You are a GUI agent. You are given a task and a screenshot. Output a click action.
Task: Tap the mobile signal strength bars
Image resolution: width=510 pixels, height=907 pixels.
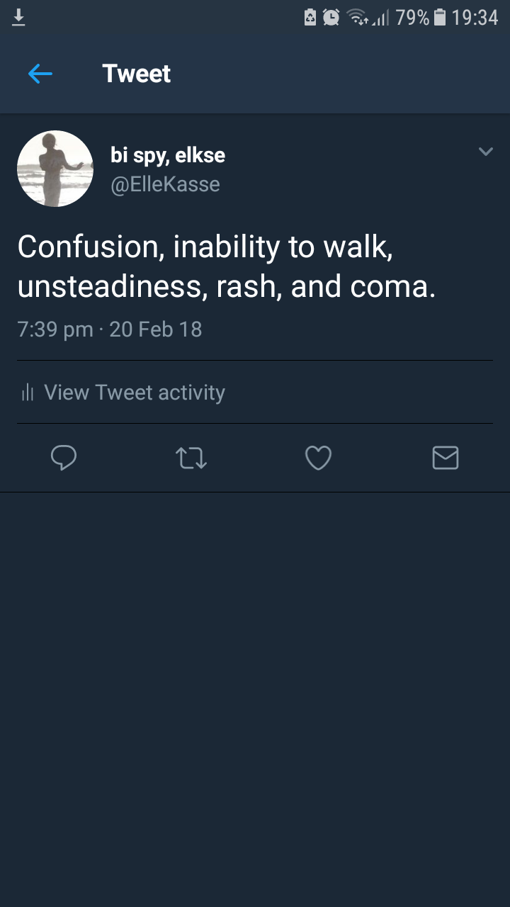(x=381, y=18)
